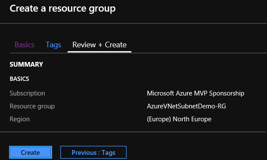Go back with Previous : Tags button

click(93, 152)
